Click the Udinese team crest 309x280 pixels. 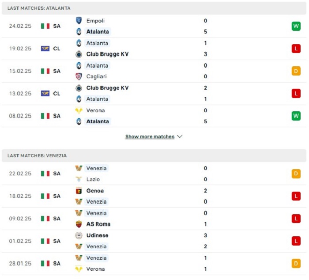coord(79,235)
